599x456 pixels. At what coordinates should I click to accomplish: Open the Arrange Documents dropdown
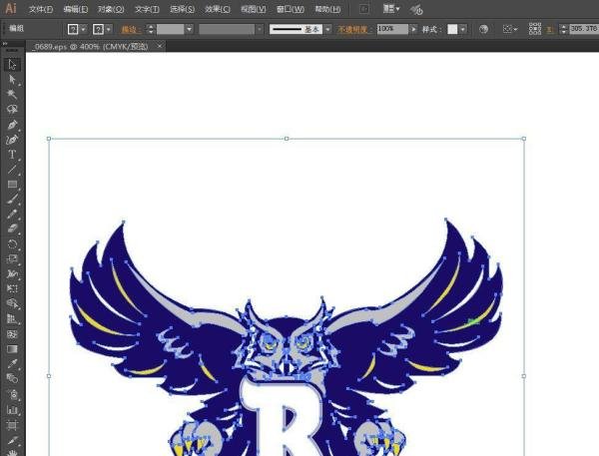click(x=391, y=9)
